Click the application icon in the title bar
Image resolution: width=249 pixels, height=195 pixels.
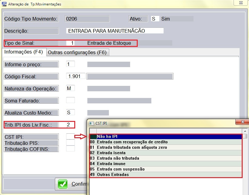click(4, 4)
